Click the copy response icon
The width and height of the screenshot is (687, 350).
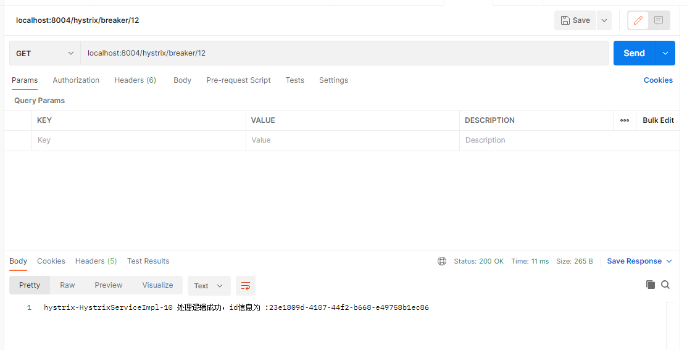650,285
